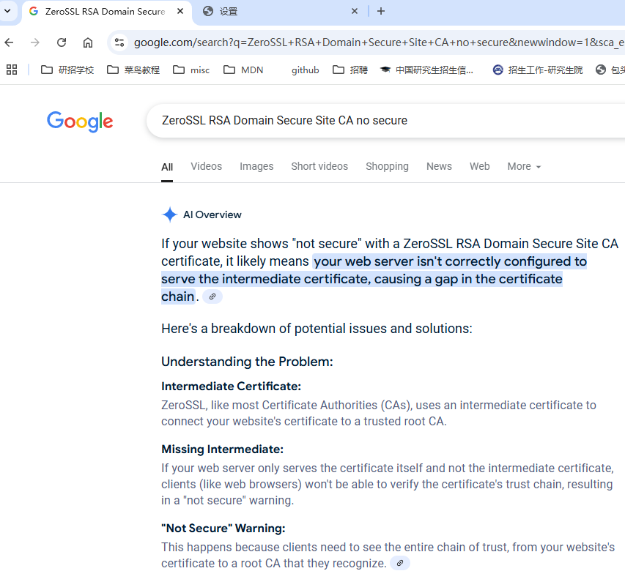Open the misc bookmark folder
Image resolution: width=625 pixels, height=571 pixels.
(191, 70)
